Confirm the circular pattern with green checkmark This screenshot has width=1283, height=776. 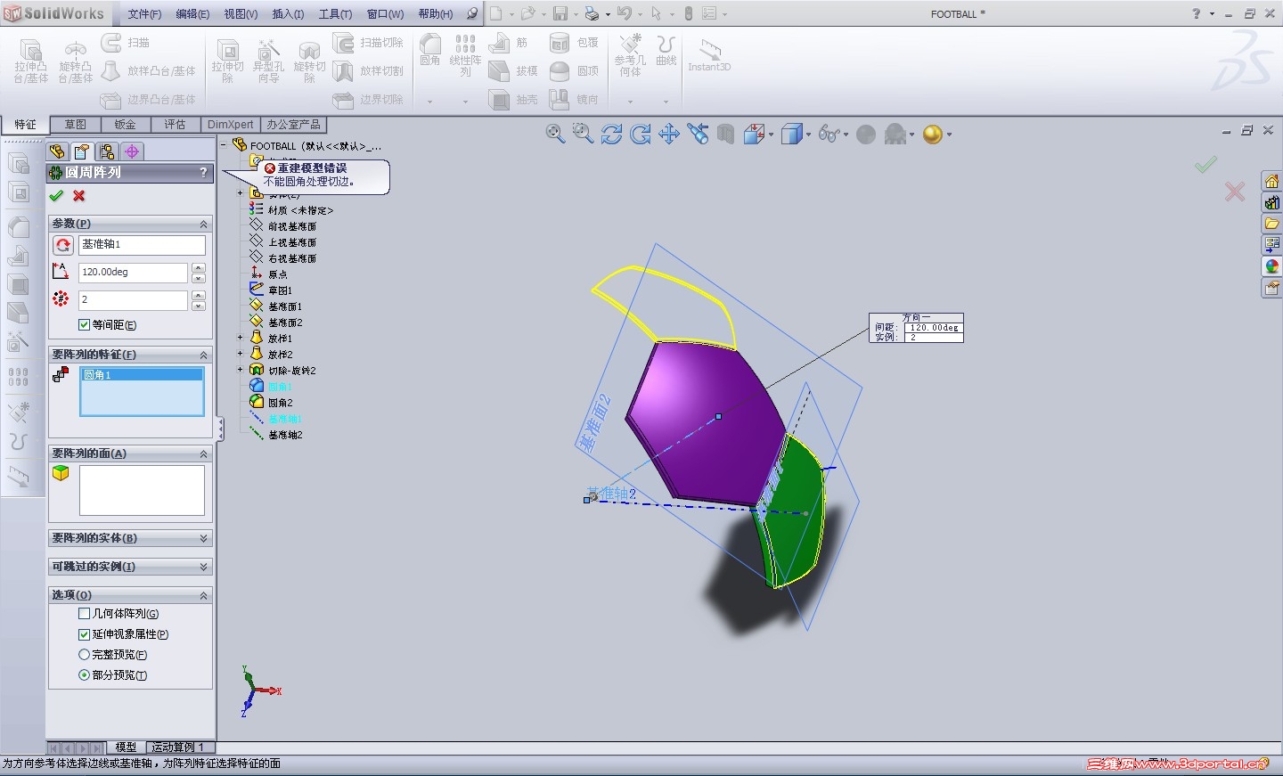pos(56,196)
